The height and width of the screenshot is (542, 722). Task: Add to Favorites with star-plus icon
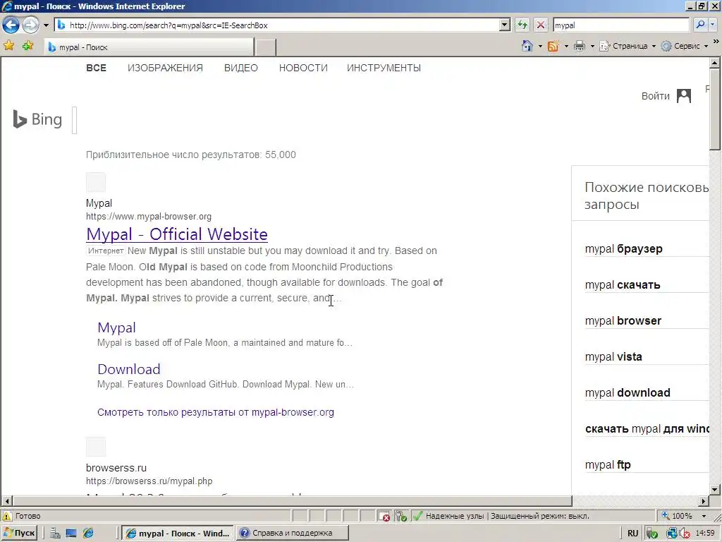[27, 46]
